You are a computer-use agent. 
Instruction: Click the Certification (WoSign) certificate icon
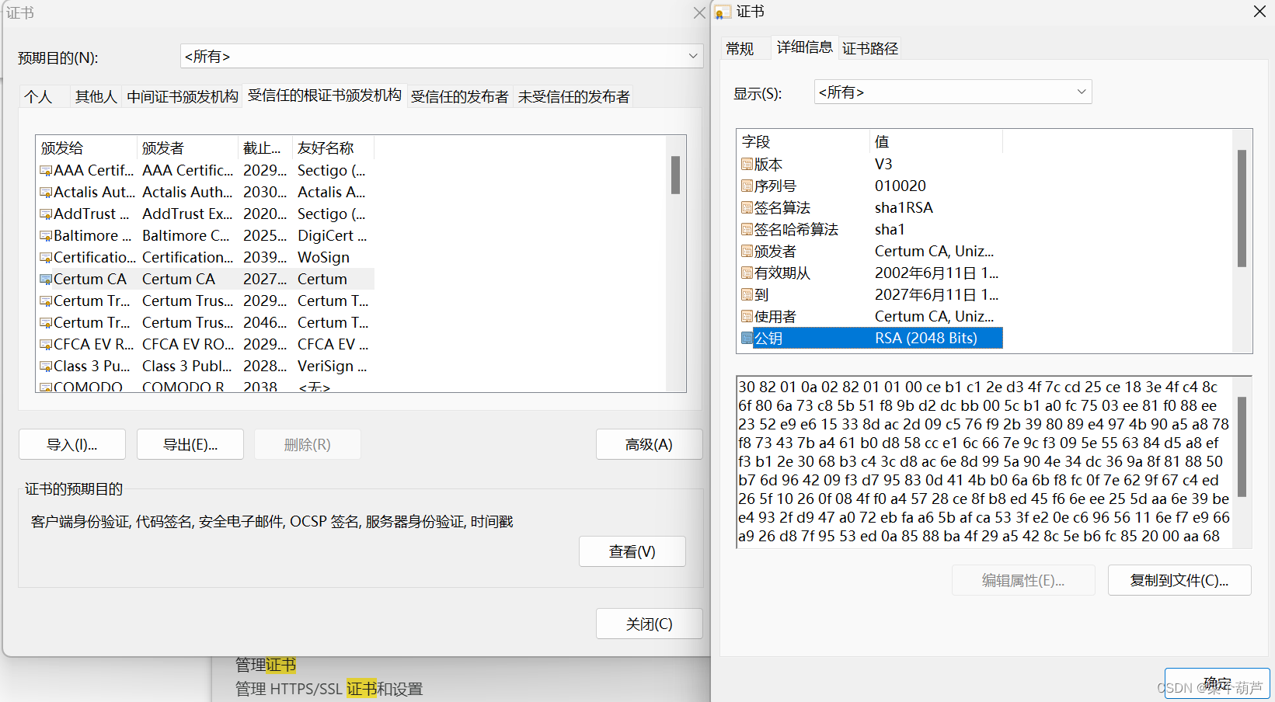[x=47, y=258]
